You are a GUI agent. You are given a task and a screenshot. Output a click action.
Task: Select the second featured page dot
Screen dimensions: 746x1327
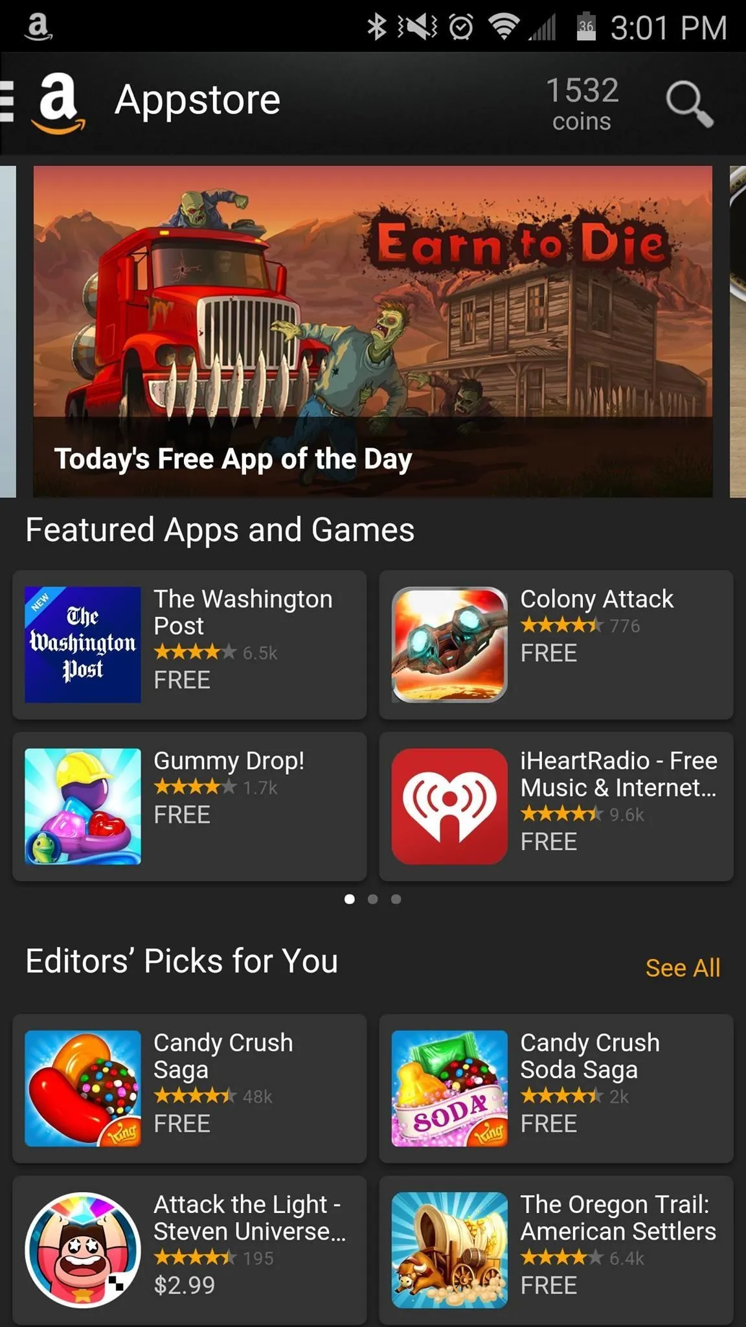pyautogui.click(x=372, y=899)
